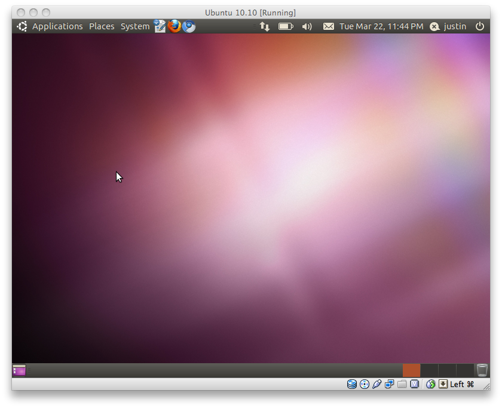Open the battery status indicator
The image size is (502, 408).
click(286, 26)
